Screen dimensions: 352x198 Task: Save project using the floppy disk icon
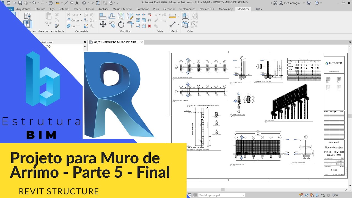tap(20, 3)
